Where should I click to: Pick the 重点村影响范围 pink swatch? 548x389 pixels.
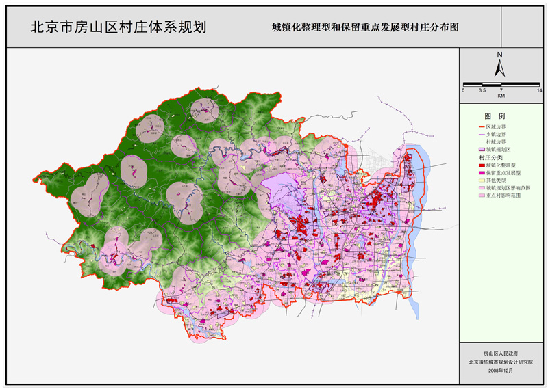(x=481, y=196)
